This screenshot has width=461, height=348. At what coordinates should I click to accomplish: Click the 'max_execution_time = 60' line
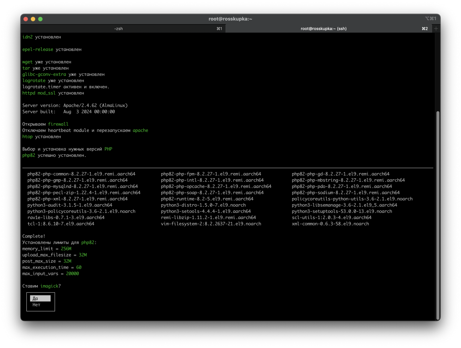52,267
